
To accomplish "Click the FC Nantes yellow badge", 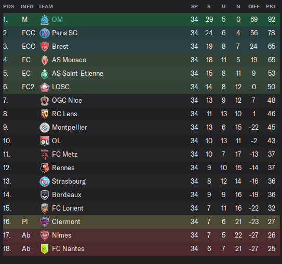I will (45, 249).
